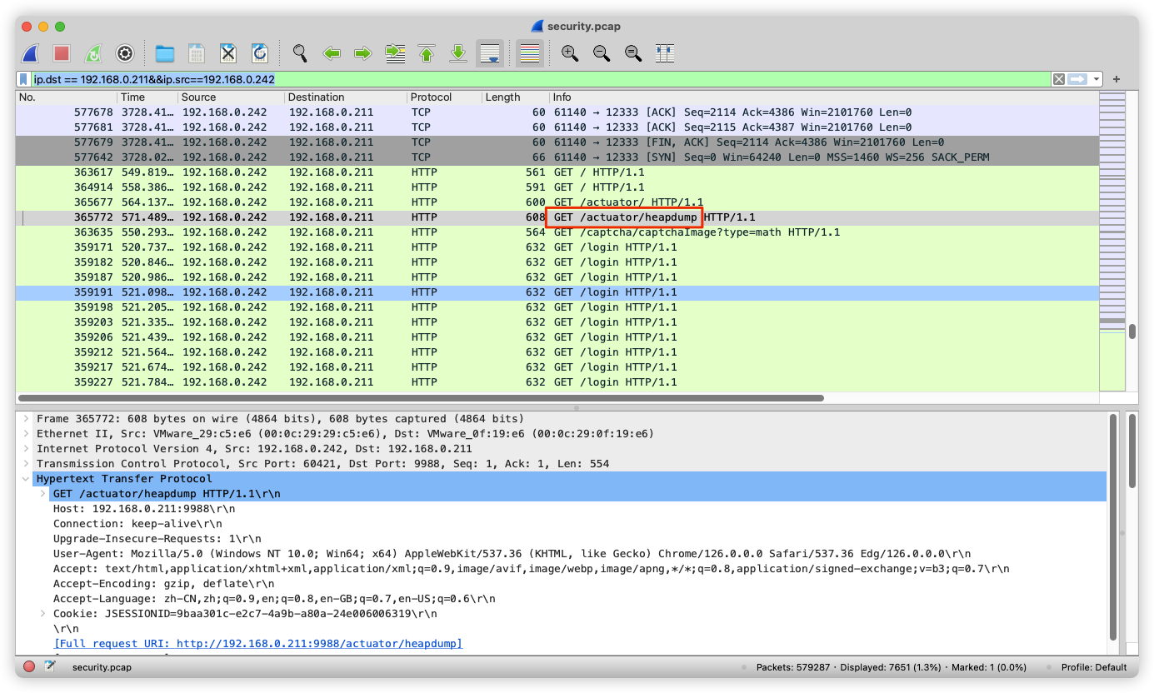Open the Full request URI link
This screenshot has height=693, width=1154.
click(257, 644)
